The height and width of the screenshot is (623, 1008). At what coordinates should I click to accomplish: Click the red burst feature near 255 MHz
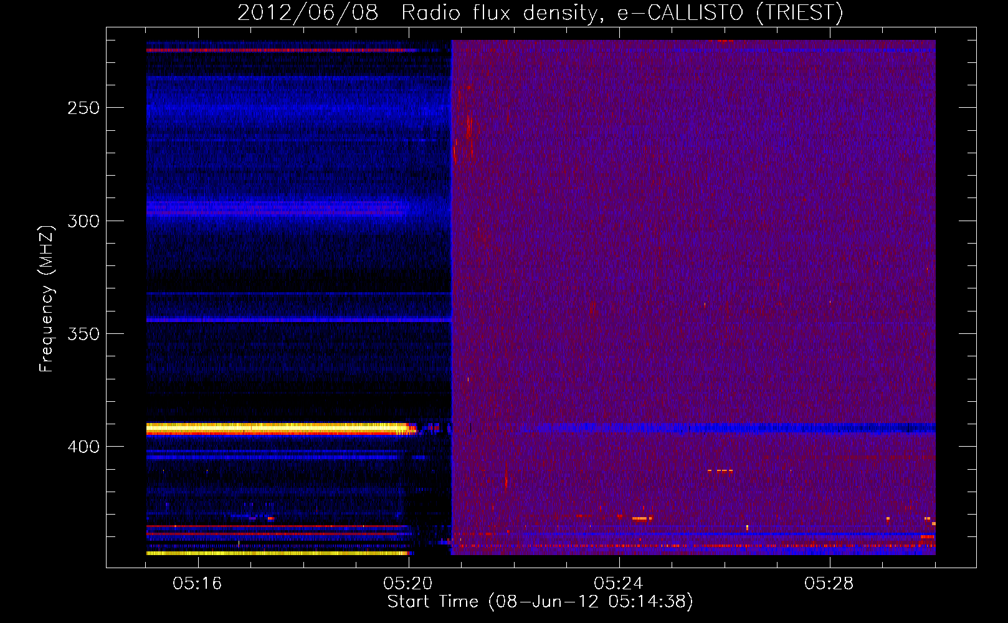[x=469, y=128]
